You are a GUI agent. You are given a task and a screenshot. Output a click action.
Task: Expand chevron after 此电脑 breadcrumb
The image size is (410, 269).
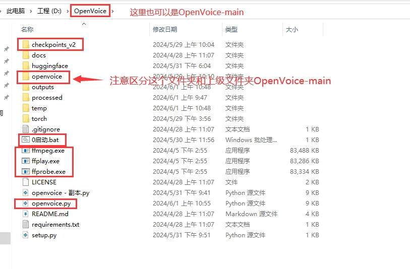(31, 11)
